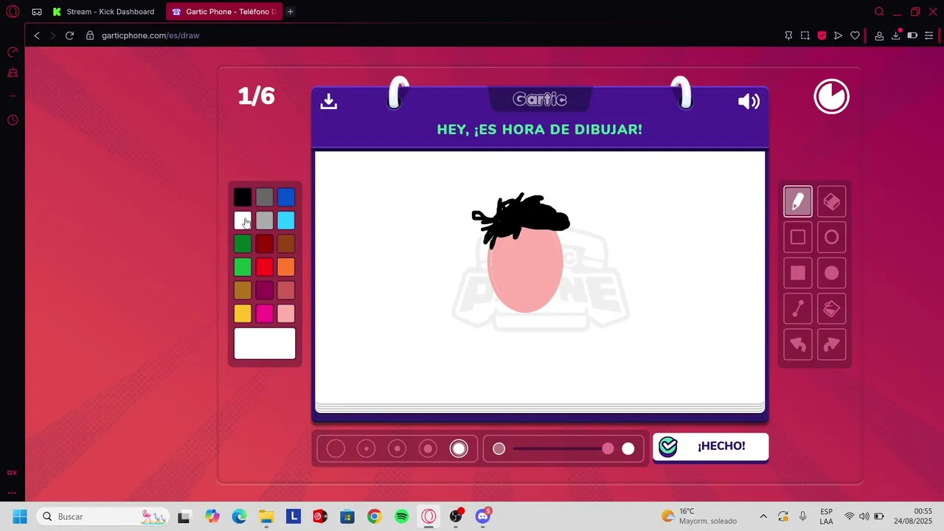Image resolution: width=944 pixels, height=531 pixels.
Task: Pick the filled circle shape tool
Action: pos(831,273)
